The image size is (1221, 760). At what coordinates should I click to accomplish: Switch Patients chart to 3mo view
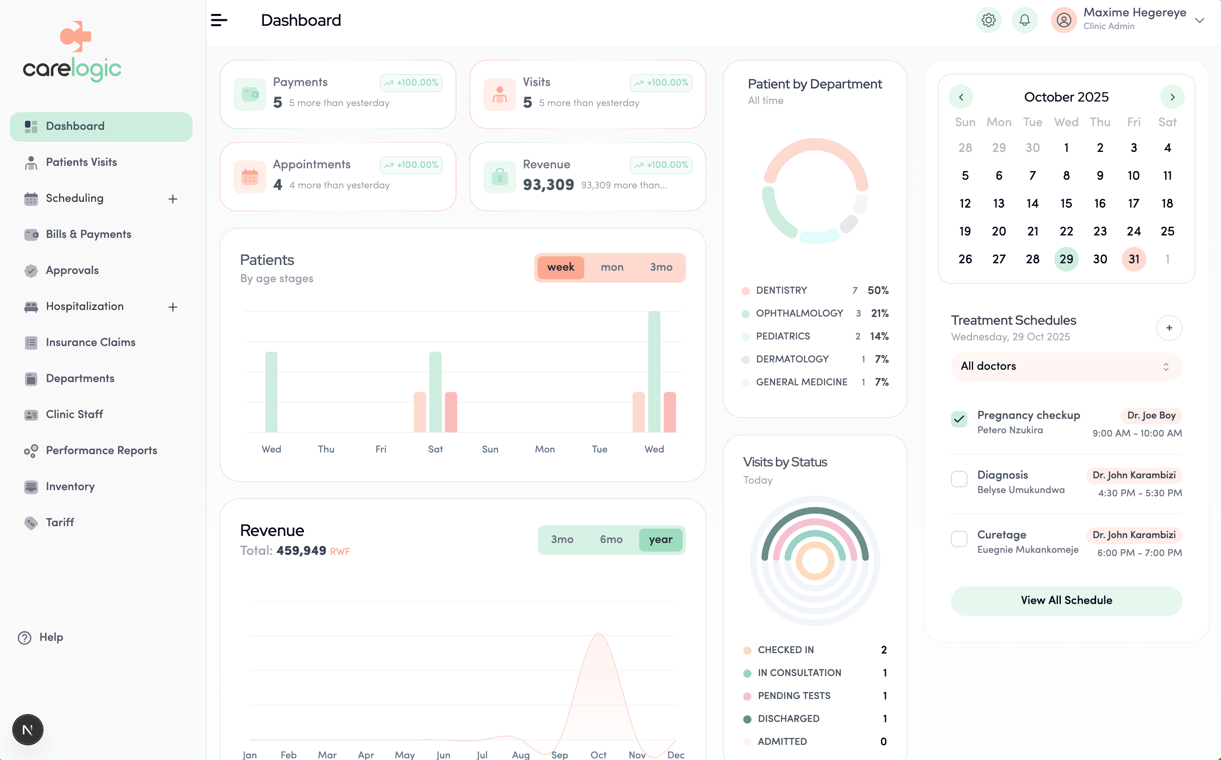[660, 267]
